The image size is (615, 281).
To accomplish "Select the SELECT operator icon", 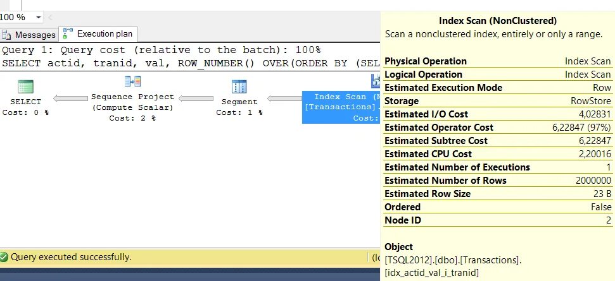I will click(26, 87).
